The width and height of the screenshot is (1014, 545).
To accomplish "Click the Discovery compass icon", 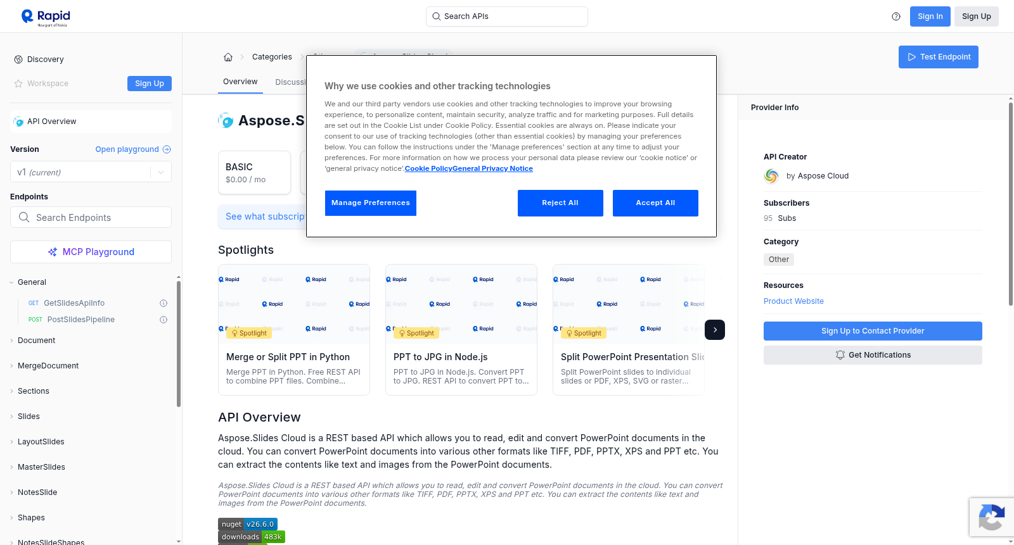I will (18, 60).
